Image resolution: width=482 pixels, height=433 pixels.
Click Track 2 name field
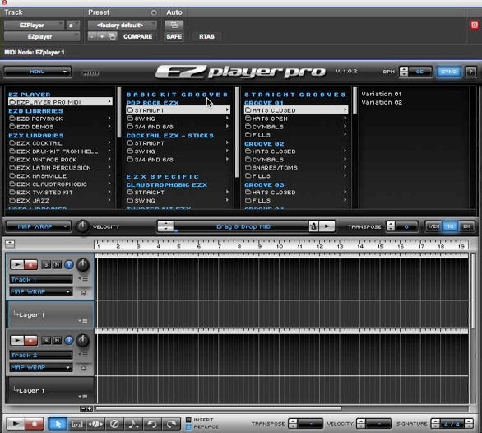[41, 355]
